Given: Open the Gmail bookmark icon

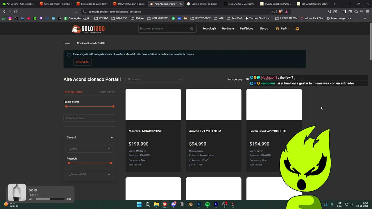Looking at the screenshot, I should point(60,18).
